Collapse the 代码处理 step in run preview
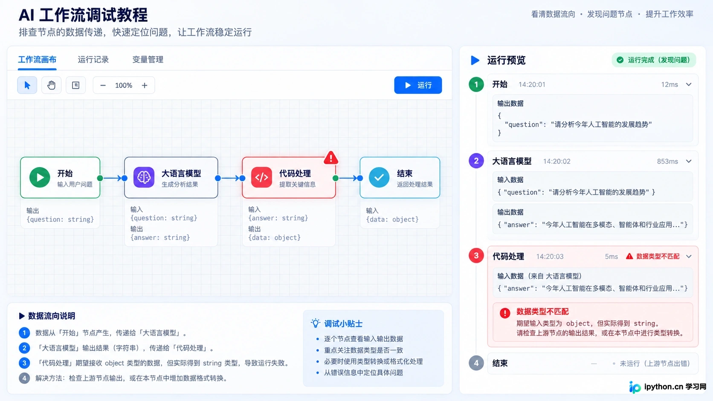This screenshot has height=401, width=713. tap(689, 256)
